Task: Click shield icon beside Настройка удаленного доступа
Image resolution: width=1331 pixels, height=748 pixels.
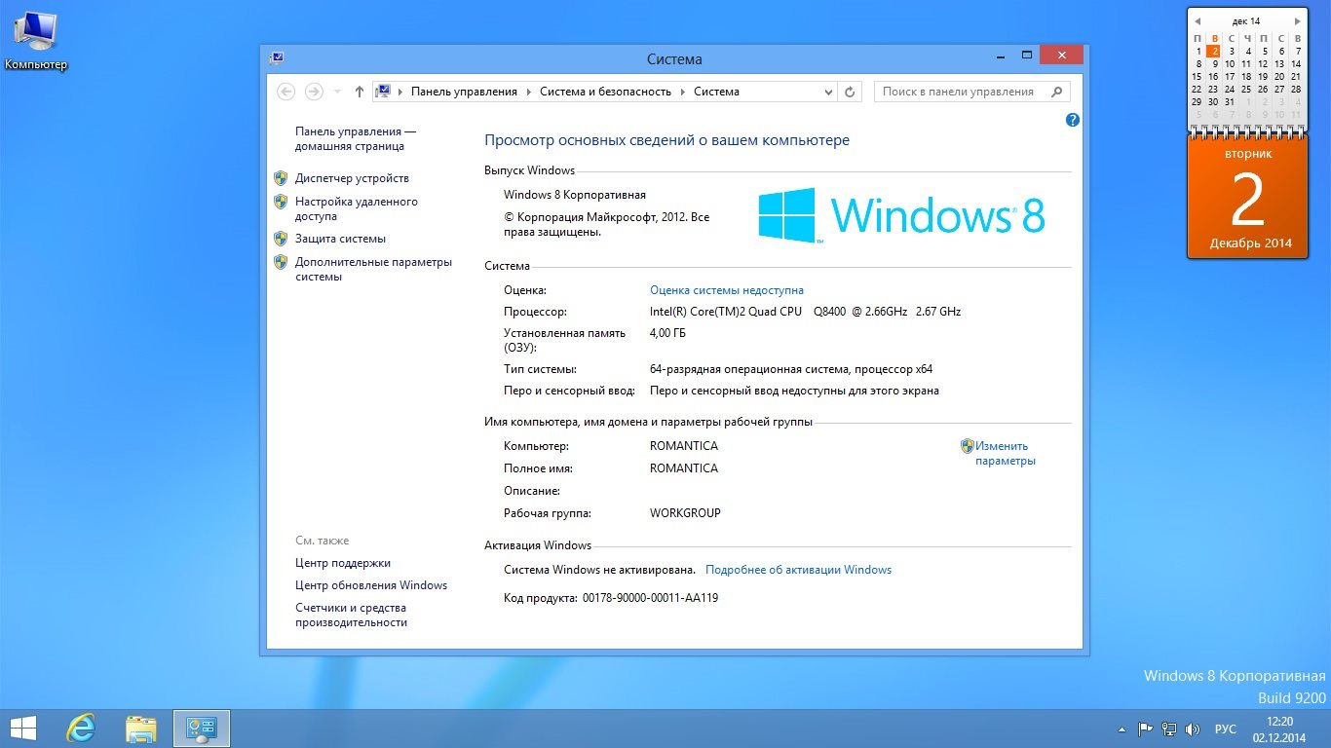Action: point(281,202)
